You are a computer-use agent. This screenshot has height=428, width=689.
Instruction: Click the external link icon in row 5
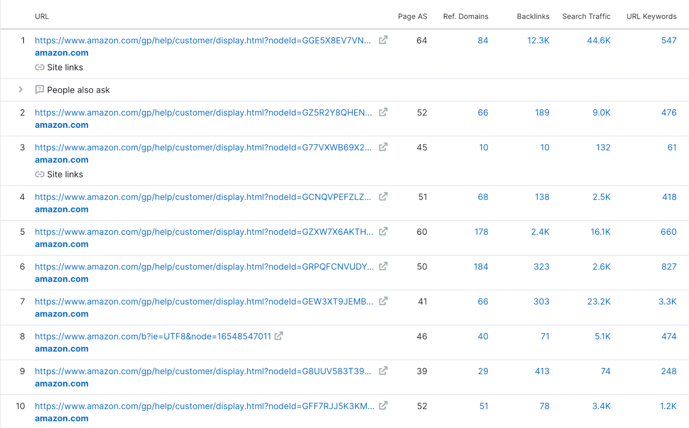[383, 232]
